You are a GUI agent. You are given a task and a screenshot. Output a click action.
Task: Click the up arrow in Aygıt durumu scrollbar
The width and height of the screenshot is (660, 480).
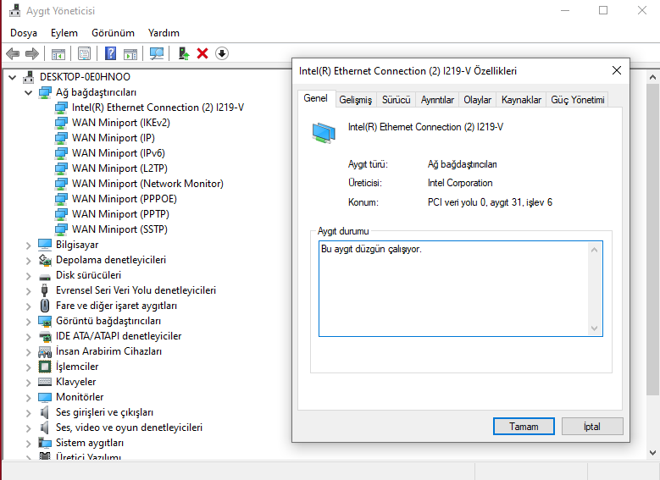click(594, 251)
